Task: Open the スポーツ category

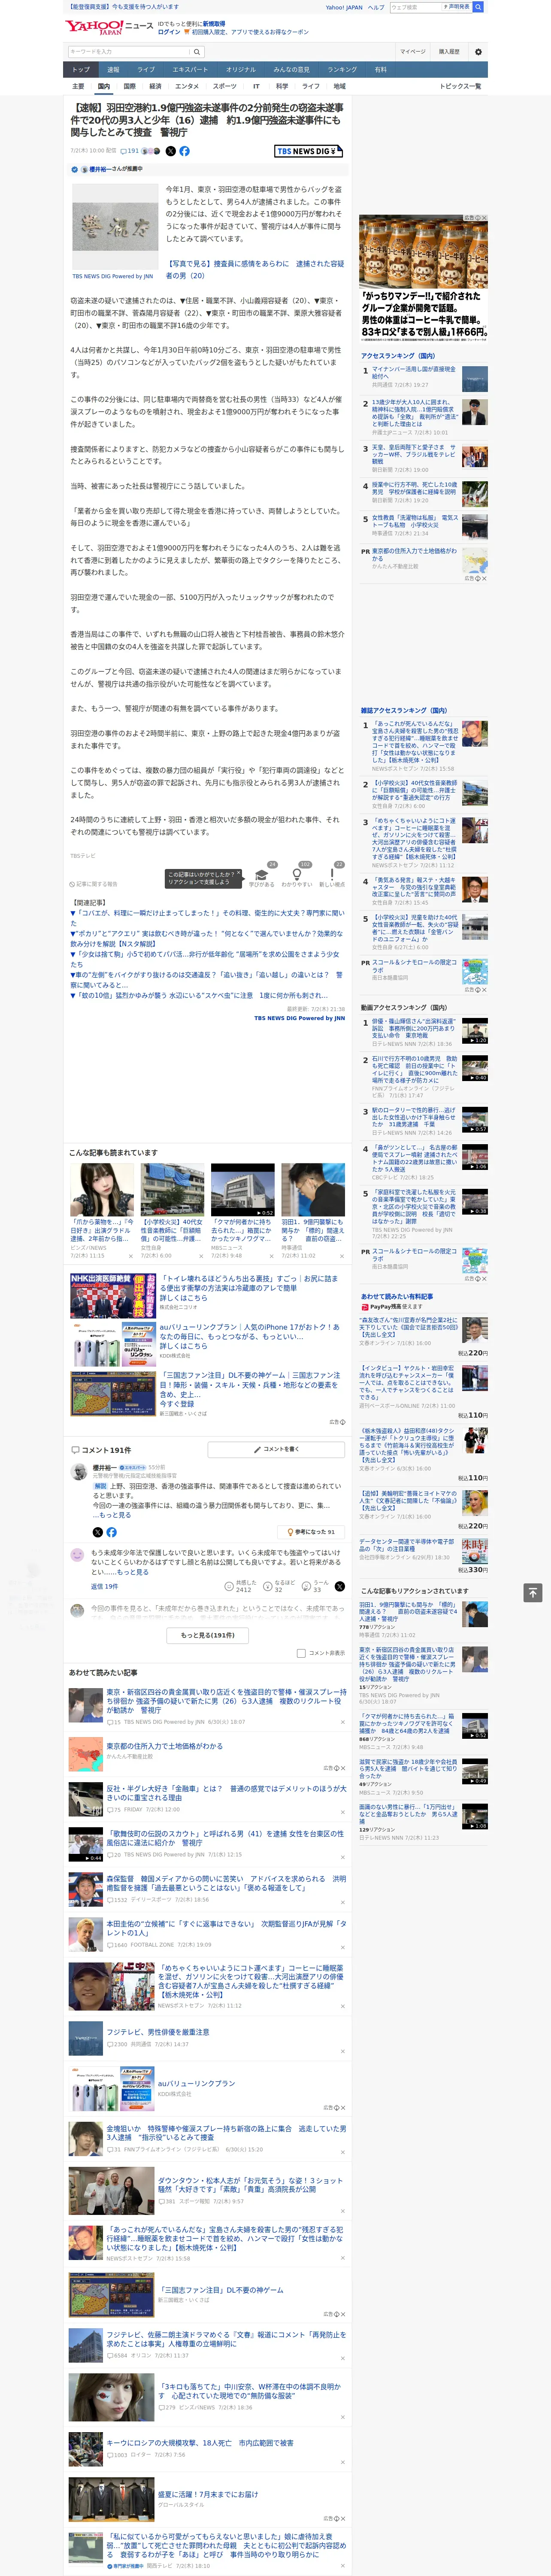Action: point(224,86)
